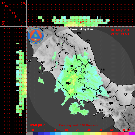The width and height of the screenshot is (135, 135).
Task: Click the "Powered by Himet" text
Action: [x=82, y=29]
